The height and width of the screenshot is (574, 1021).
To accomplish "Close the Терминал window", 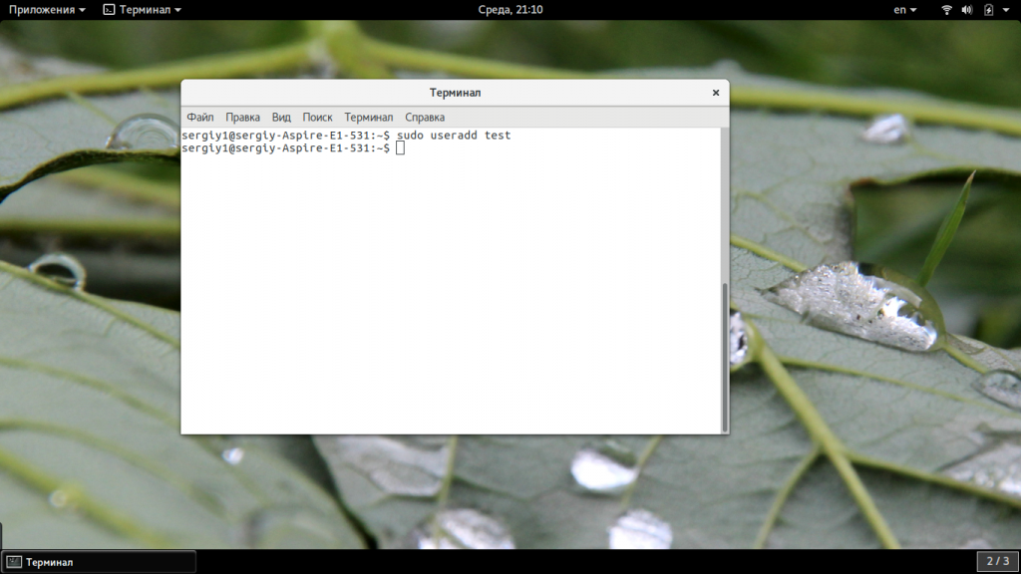I will pos(715,93).
